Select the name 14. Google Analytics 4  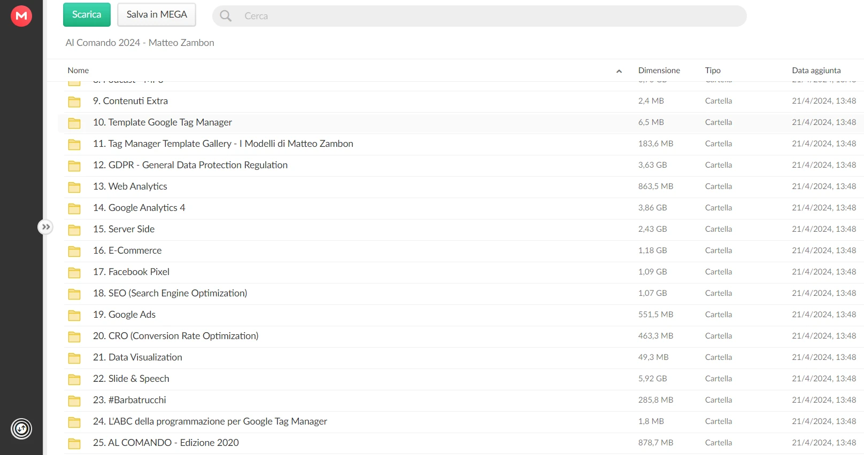(x=139, y=208)
